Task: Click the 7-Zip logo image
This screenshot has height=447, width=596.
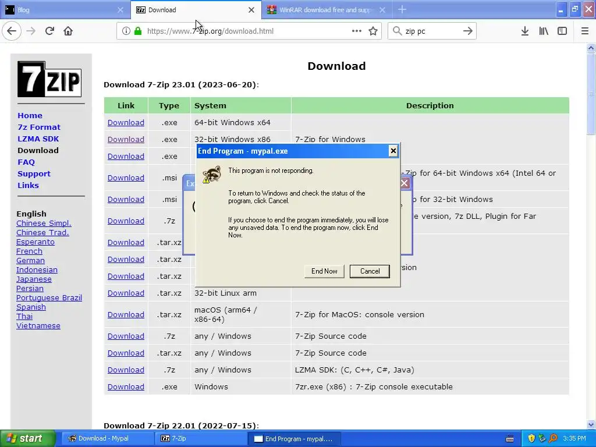Action: pyautogui.click(x=49, y=79)
